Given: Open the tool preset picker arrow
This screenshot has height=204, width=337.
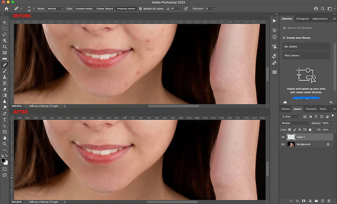Looking at the screenshot, I should (21, 9).
